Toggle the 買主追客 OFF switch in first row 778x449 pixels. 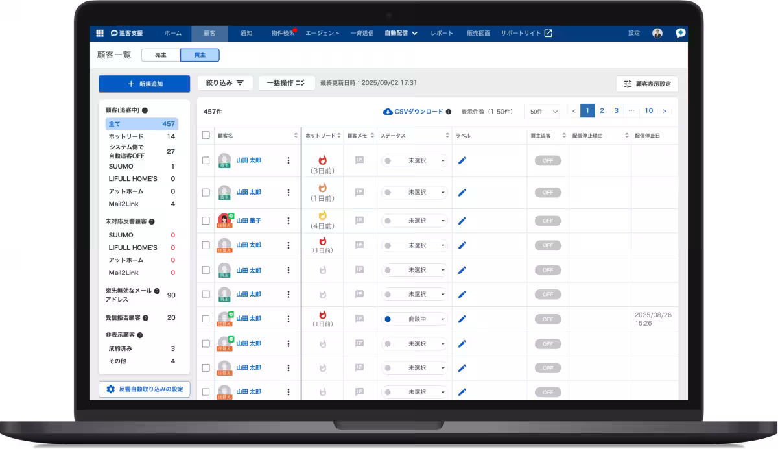(x=547, y=160)
